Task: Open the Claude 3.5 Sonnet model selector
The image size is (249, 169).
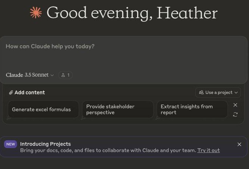Action: click(x=30, y=75)
